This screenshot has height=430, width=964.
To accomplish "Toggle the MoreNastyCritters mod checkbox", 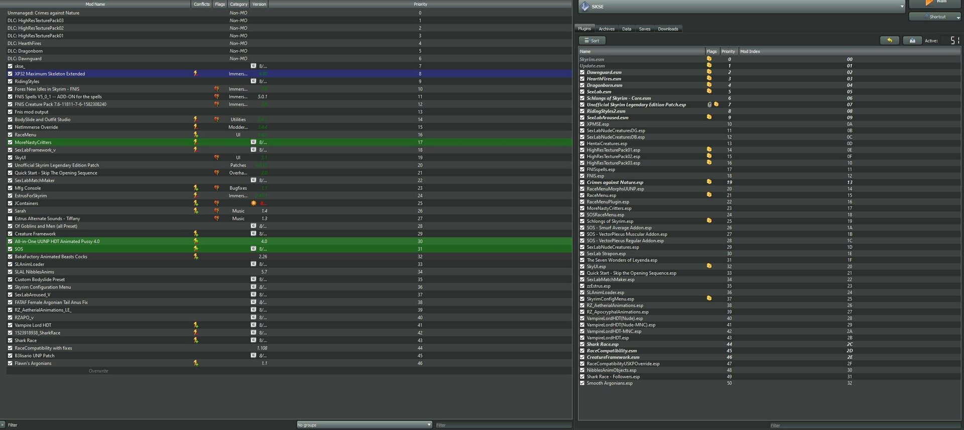I will tap(10, 142).
